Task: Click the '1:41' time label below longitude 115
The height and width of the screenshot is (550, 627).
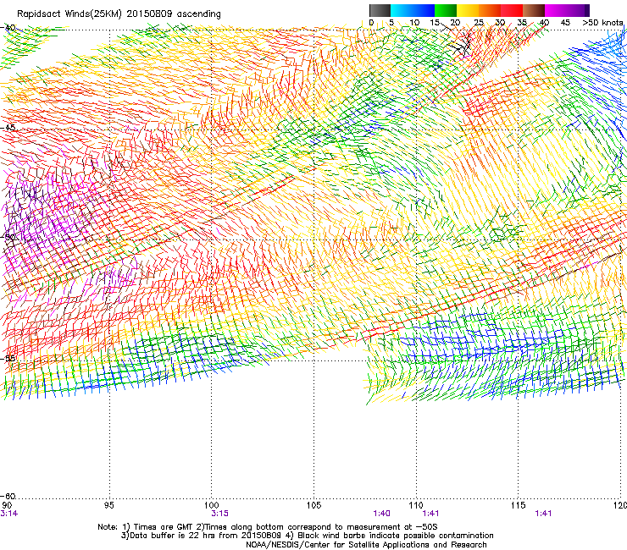Action: [x=543, y=514]
